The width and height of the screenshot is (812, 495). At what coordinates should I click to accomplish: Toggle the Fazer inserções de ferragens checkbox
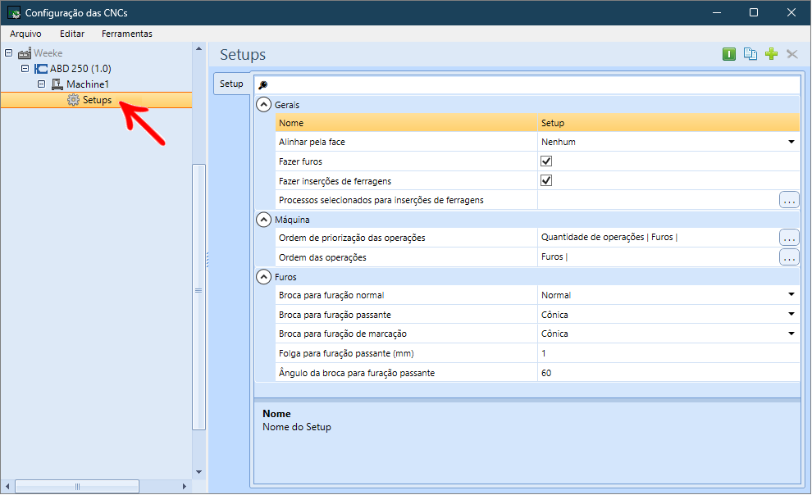545,180
